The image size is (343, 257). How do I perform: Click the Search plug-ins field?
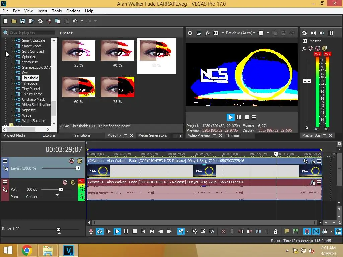click(32, 33)
